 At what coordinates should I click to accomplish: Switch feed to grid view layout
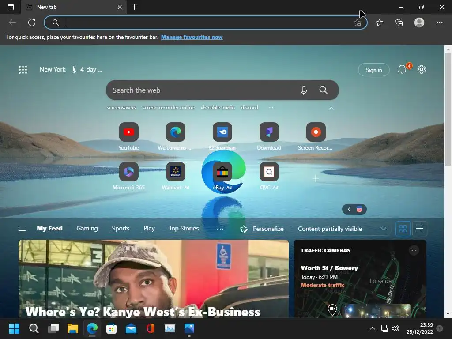coord(403,229)
